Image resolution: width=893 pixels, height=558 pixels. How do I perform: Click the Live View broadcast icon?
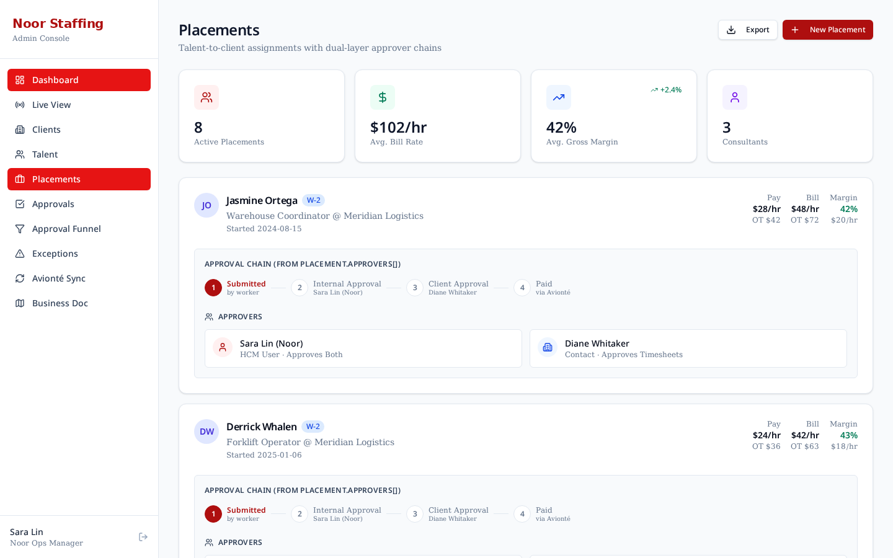point(20,105)
